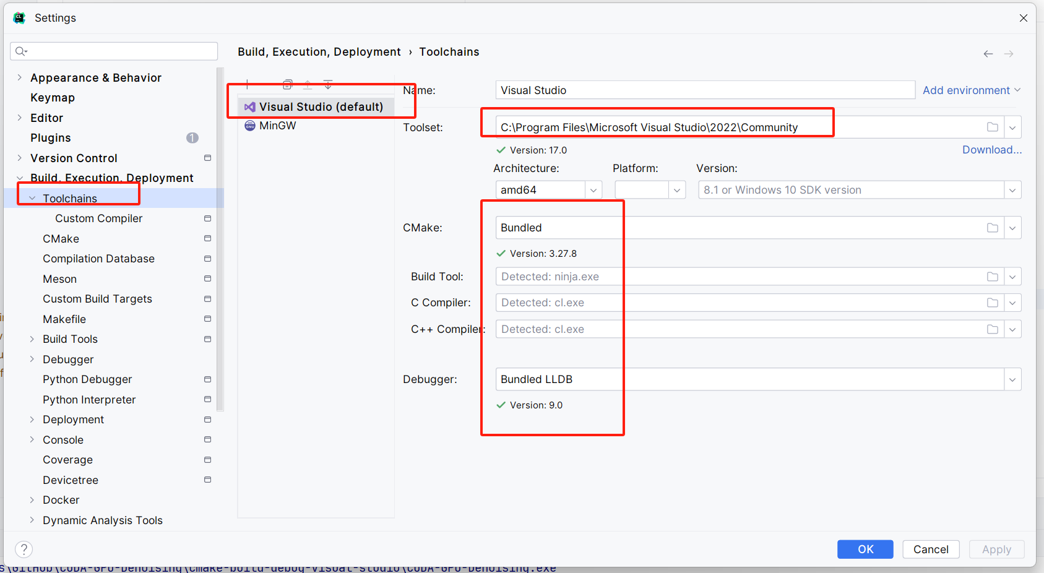Expand the Editor section

pyautogui.click(x=19, y=118)
